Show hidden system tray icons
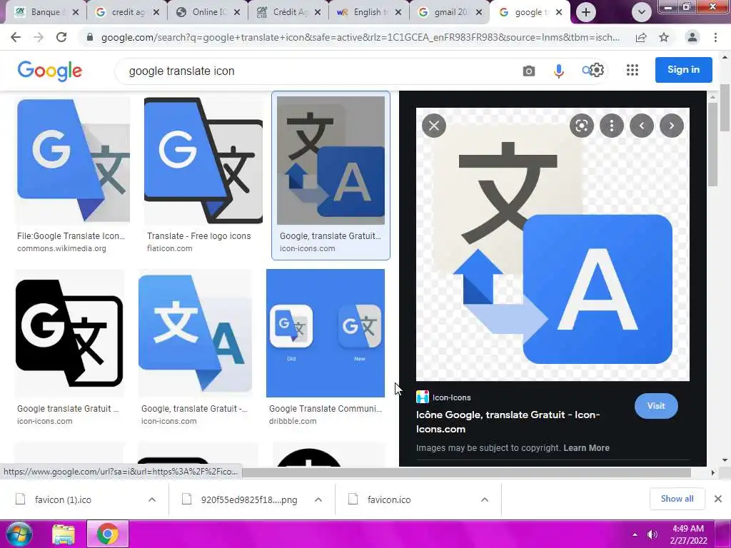 (635, 534)
